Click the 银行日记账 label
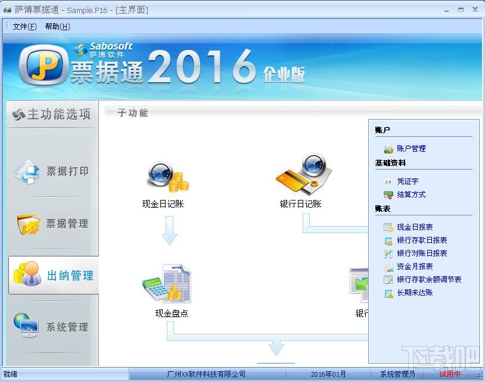The image size is (485, 382). 301,204
